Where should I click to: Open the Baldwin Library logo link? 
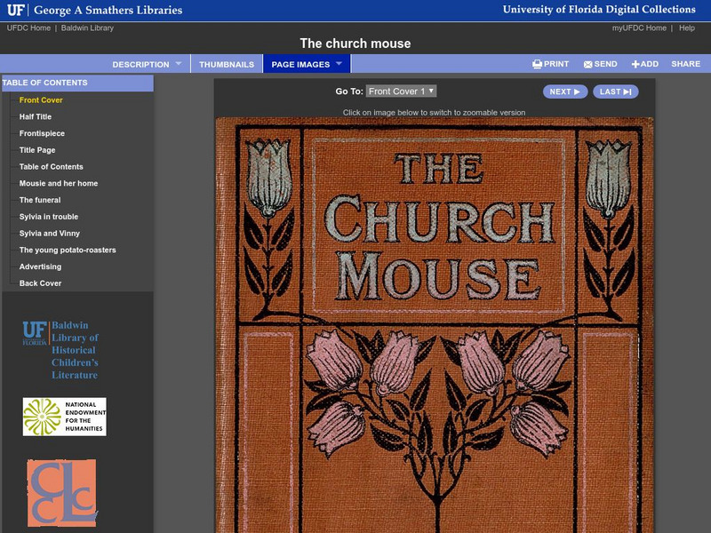pyautogui.click(x=60, y=350)
